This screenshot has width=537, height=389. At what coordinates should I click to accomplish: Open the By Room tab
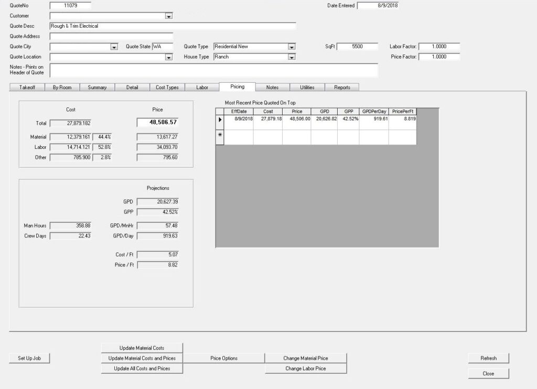coord(62,88)
